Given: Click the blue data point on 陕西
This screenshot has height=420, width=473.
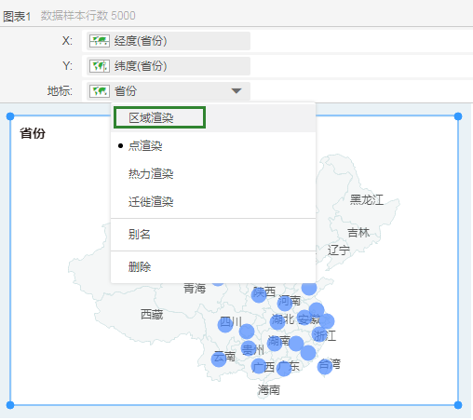Looking at the screenshot, I should pos(259,295).
